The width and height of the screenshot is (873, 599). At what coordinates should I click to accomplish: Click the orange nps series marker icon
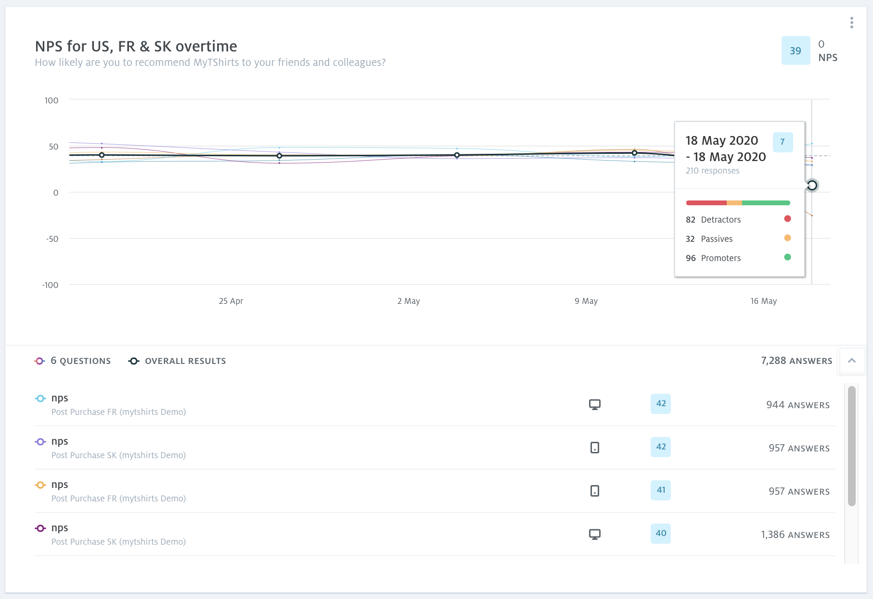pos(40,485)
